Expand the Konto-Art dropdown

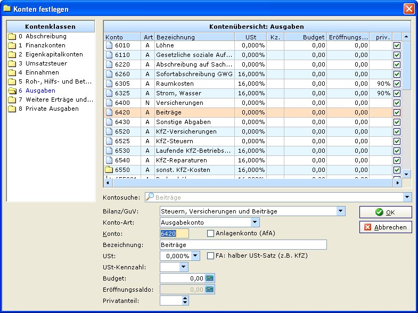255,223
